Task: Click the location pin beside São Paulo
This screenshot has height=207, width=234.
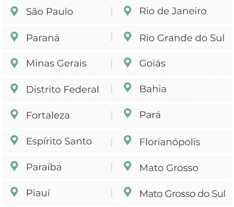Action: (14, 11)
